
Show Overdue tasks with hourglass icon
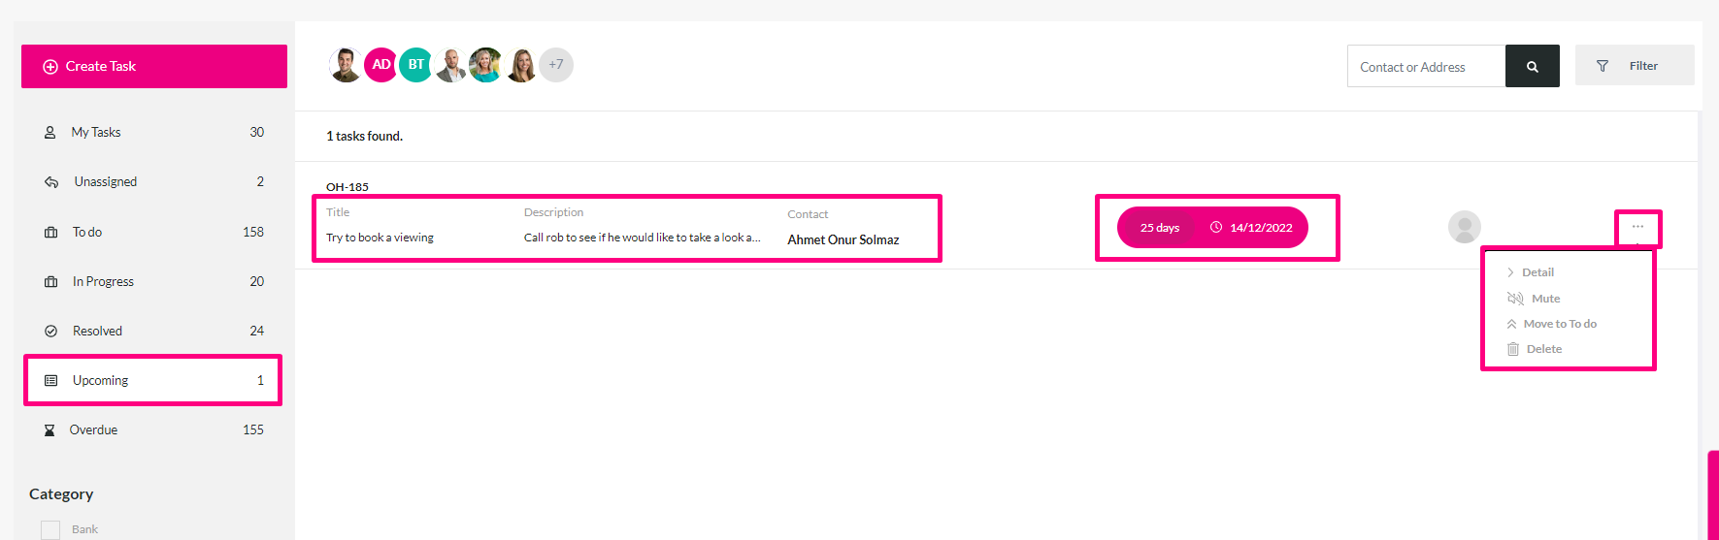154,429
